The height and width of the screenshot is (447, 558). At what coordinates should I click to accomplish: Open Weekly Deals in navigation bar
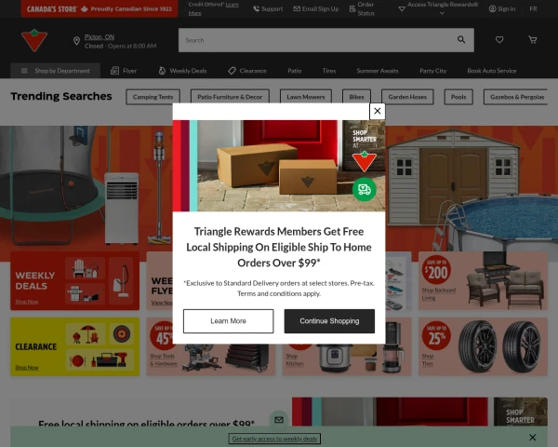[182, 71]
